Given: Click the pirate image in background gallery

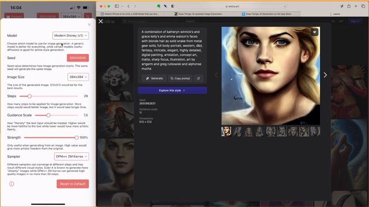Looking at the screenshot, I should [116, 120].
